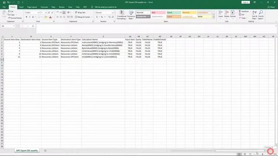Viewport: 278px width, 156px height.
Task: Click Tell me what you want to do
Action: [106, 7]
